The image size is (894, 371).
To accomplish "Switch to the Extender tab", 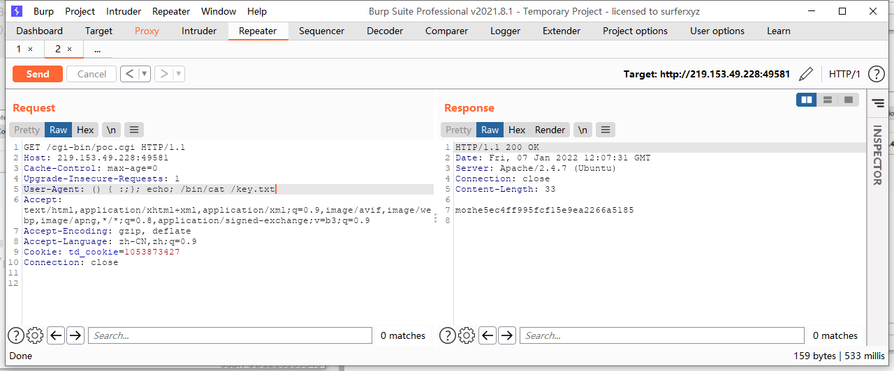I will tap(562, 31).
